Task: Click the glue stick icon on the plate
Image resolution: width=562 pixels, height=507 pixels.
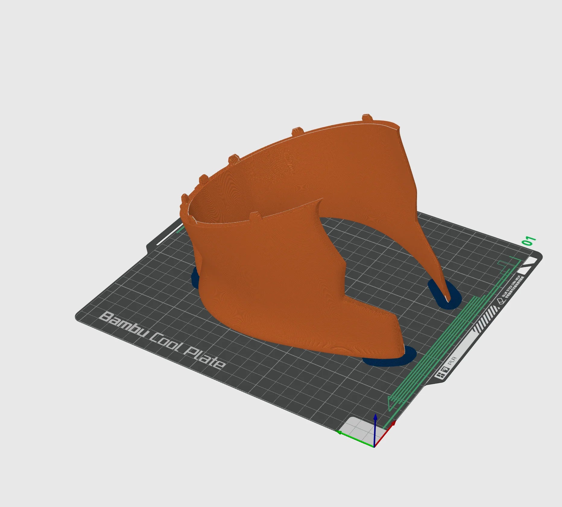Action: [x=501, y=301]
